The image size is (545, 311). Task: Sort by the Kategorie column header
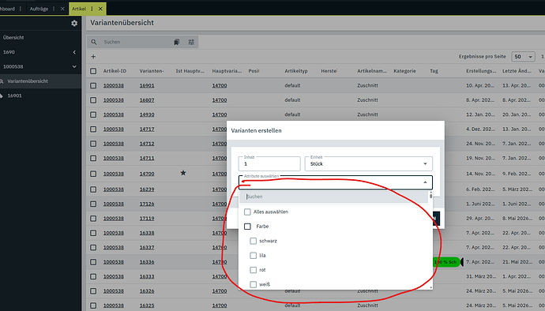tap(404, 71)
